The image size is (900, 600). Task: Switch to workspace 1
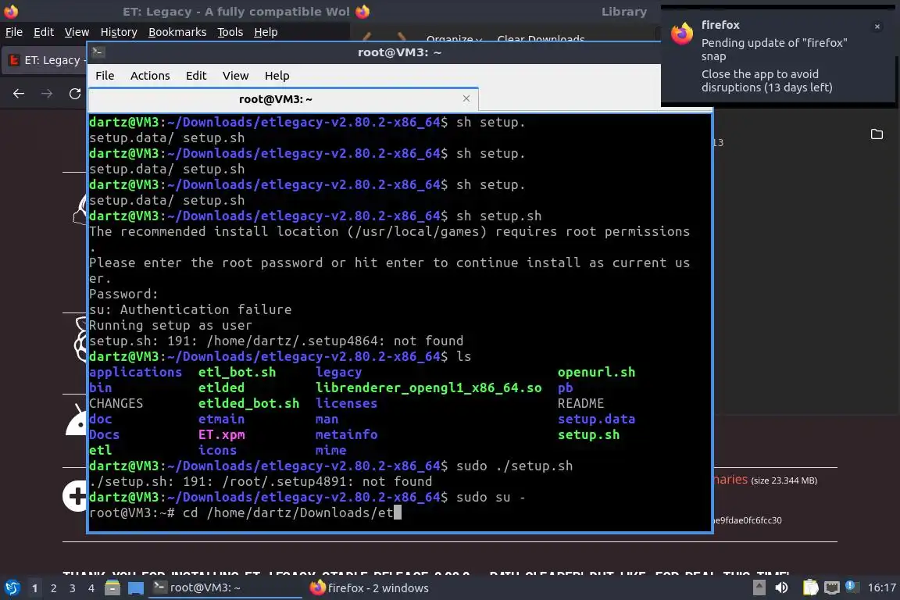[x=35, y=588]
